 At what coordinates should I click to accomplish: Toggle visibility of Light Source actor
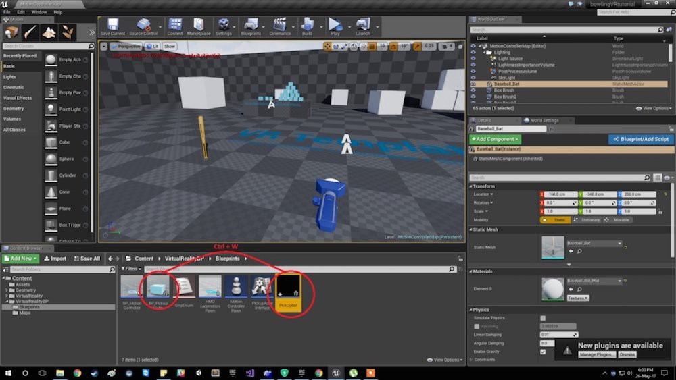[x=473, y=59]
